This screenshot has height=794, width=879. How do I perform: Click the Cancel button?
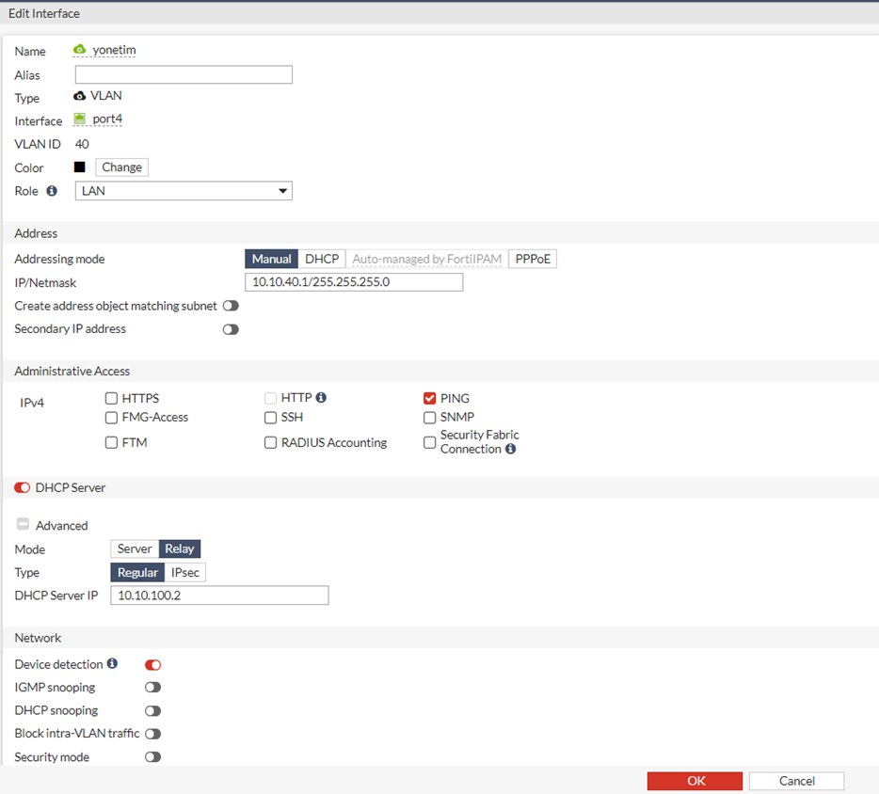[796, 780]
